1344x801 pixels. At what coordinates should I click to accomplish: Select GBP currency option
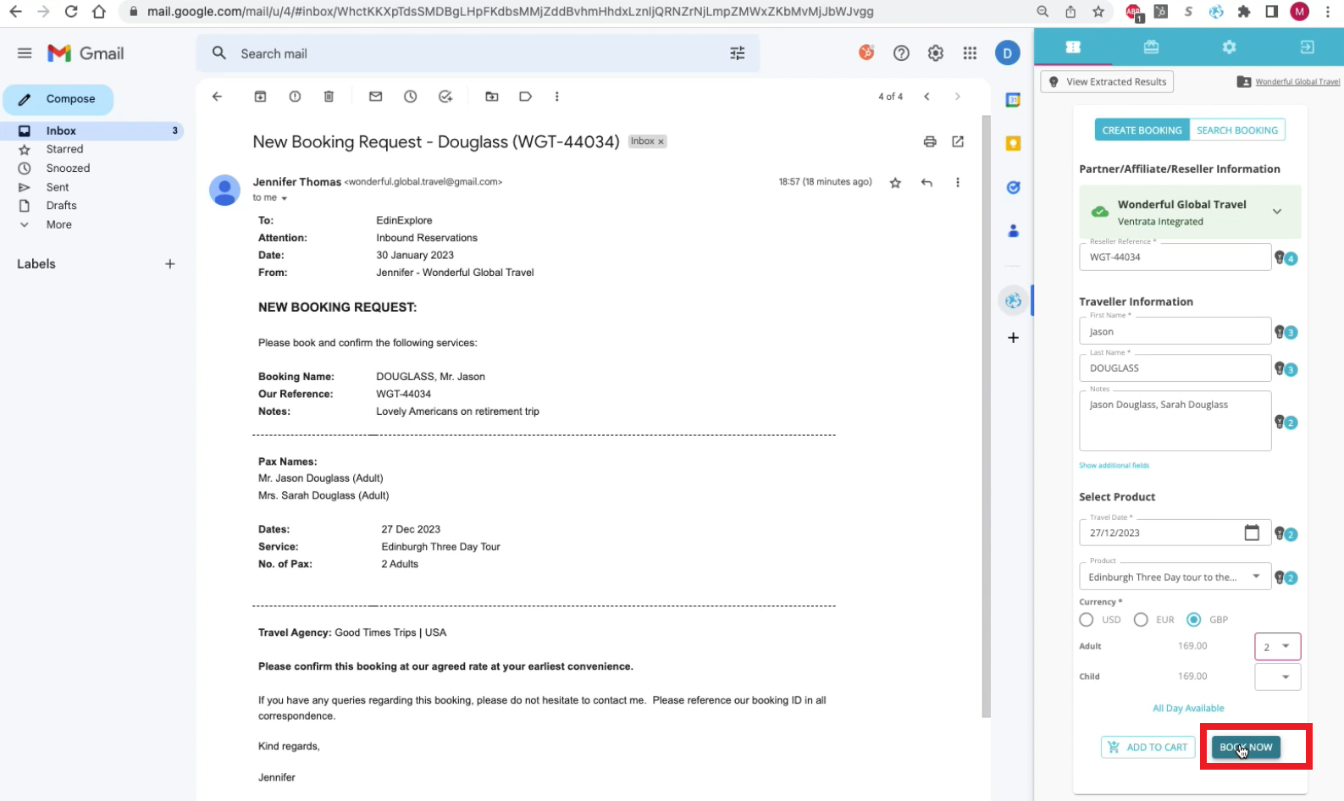tap(1194, 620)
